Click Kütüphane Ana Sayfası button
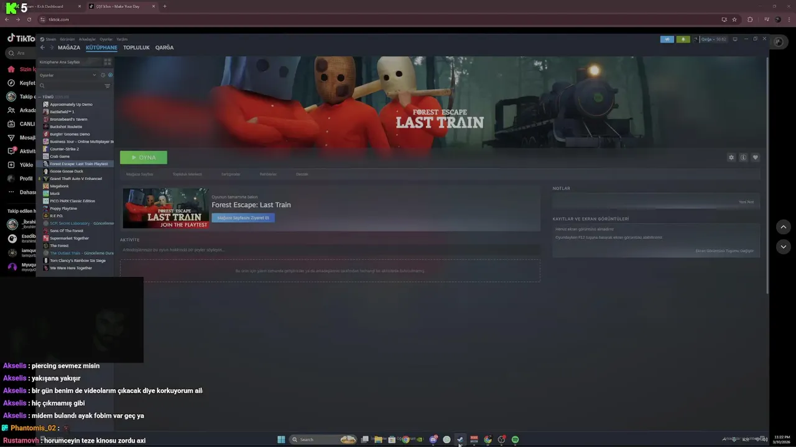 pos(68,62)
